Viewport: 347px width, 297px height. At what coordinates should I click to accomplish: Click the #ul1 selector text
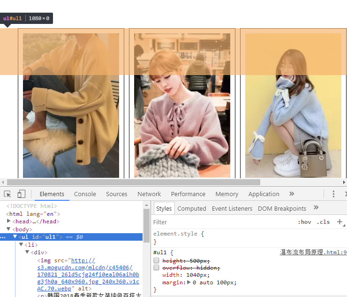pos(160,252)
